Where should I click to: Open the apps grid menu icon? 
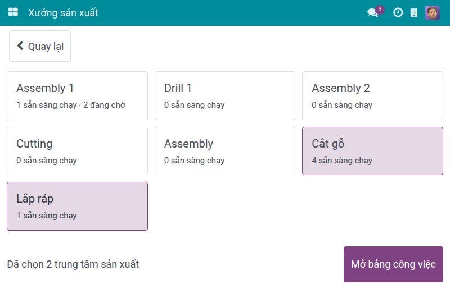tap(13, 12)
